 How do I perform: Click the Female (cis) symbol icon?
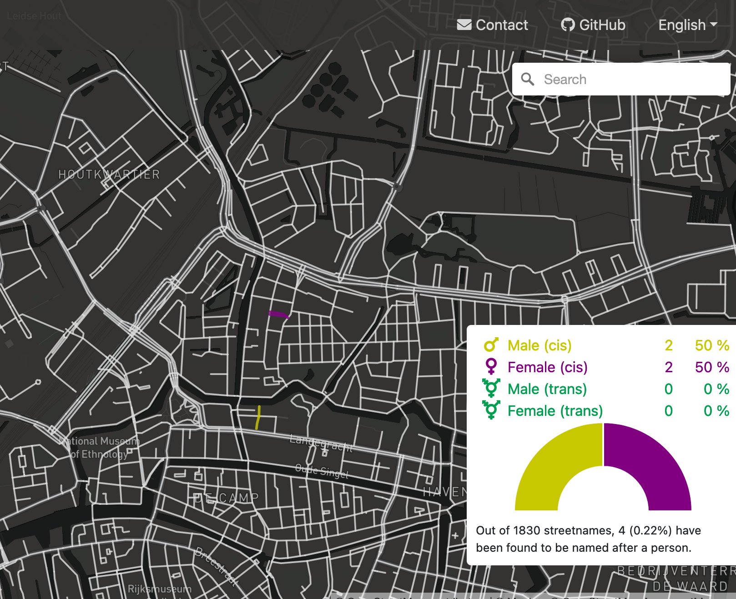pos(491,367)
